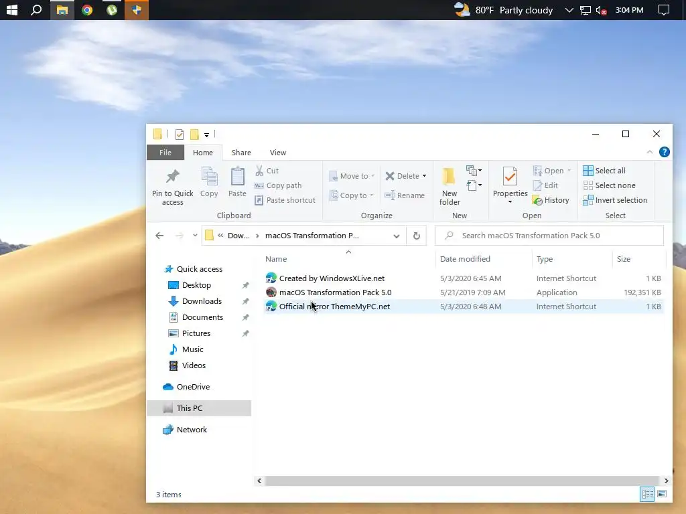The height and width of the screenshot is (514, 686).
Task: Open the Move to dropdown
Action: coord(352,176)
